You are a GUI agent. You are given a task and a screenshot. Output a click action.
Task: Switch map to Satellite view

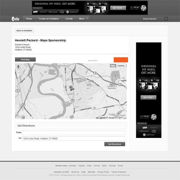point(121,66)
